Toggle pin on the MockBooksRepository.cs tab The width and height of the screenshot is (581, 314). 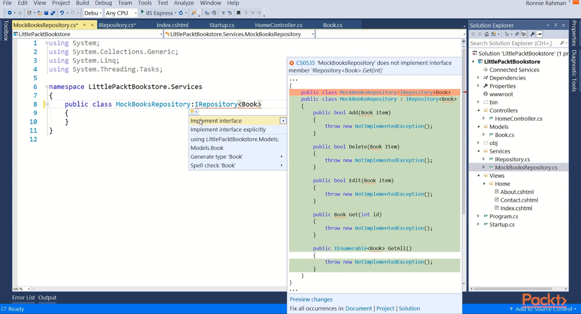click(84, 25)
